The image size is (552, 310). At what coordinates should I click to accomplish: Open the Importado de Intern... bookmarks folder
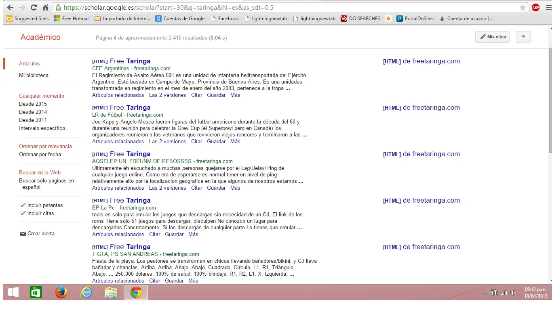point(122,19)
